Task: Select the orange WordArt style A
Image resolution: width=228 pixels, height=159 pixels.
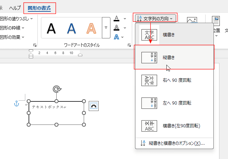Action: (x=92, y=28)
